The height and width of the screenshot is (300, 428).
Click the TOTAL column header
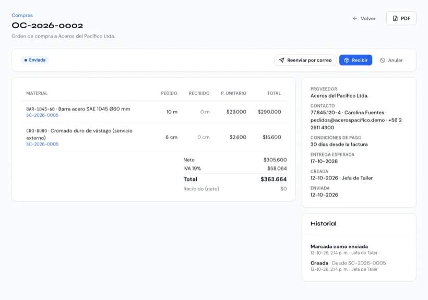274,93
